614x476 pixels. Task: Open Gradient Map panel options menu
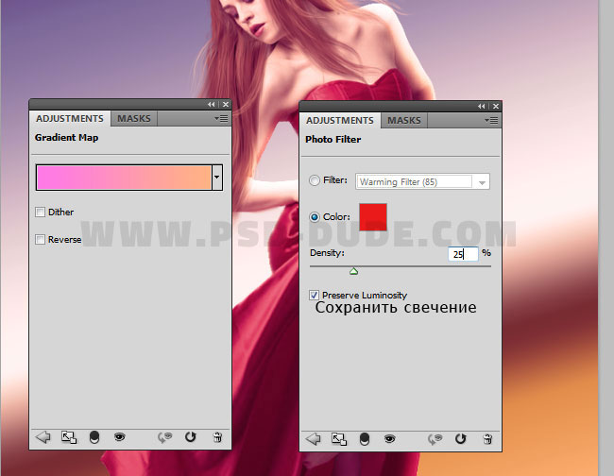[221, 119]
